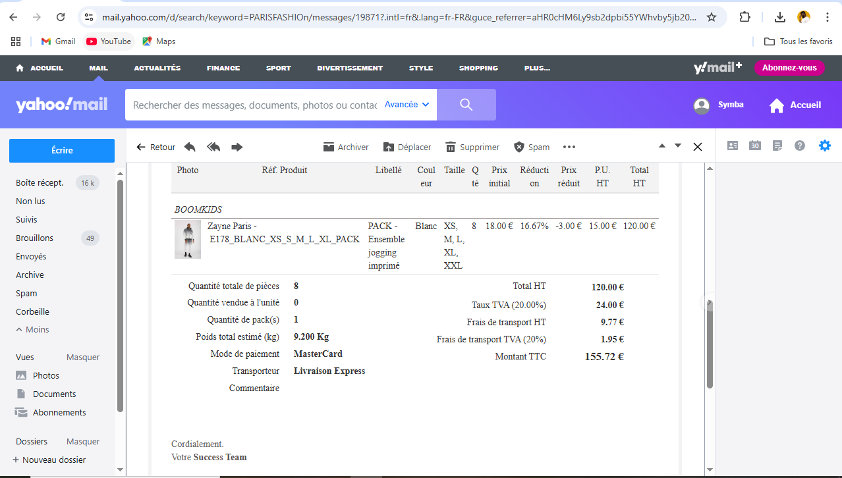Image resolution: width=842 pixels, height=478 pixels.
Task: Select the SPORT tab in top navigation
Action: pos(278,68)
